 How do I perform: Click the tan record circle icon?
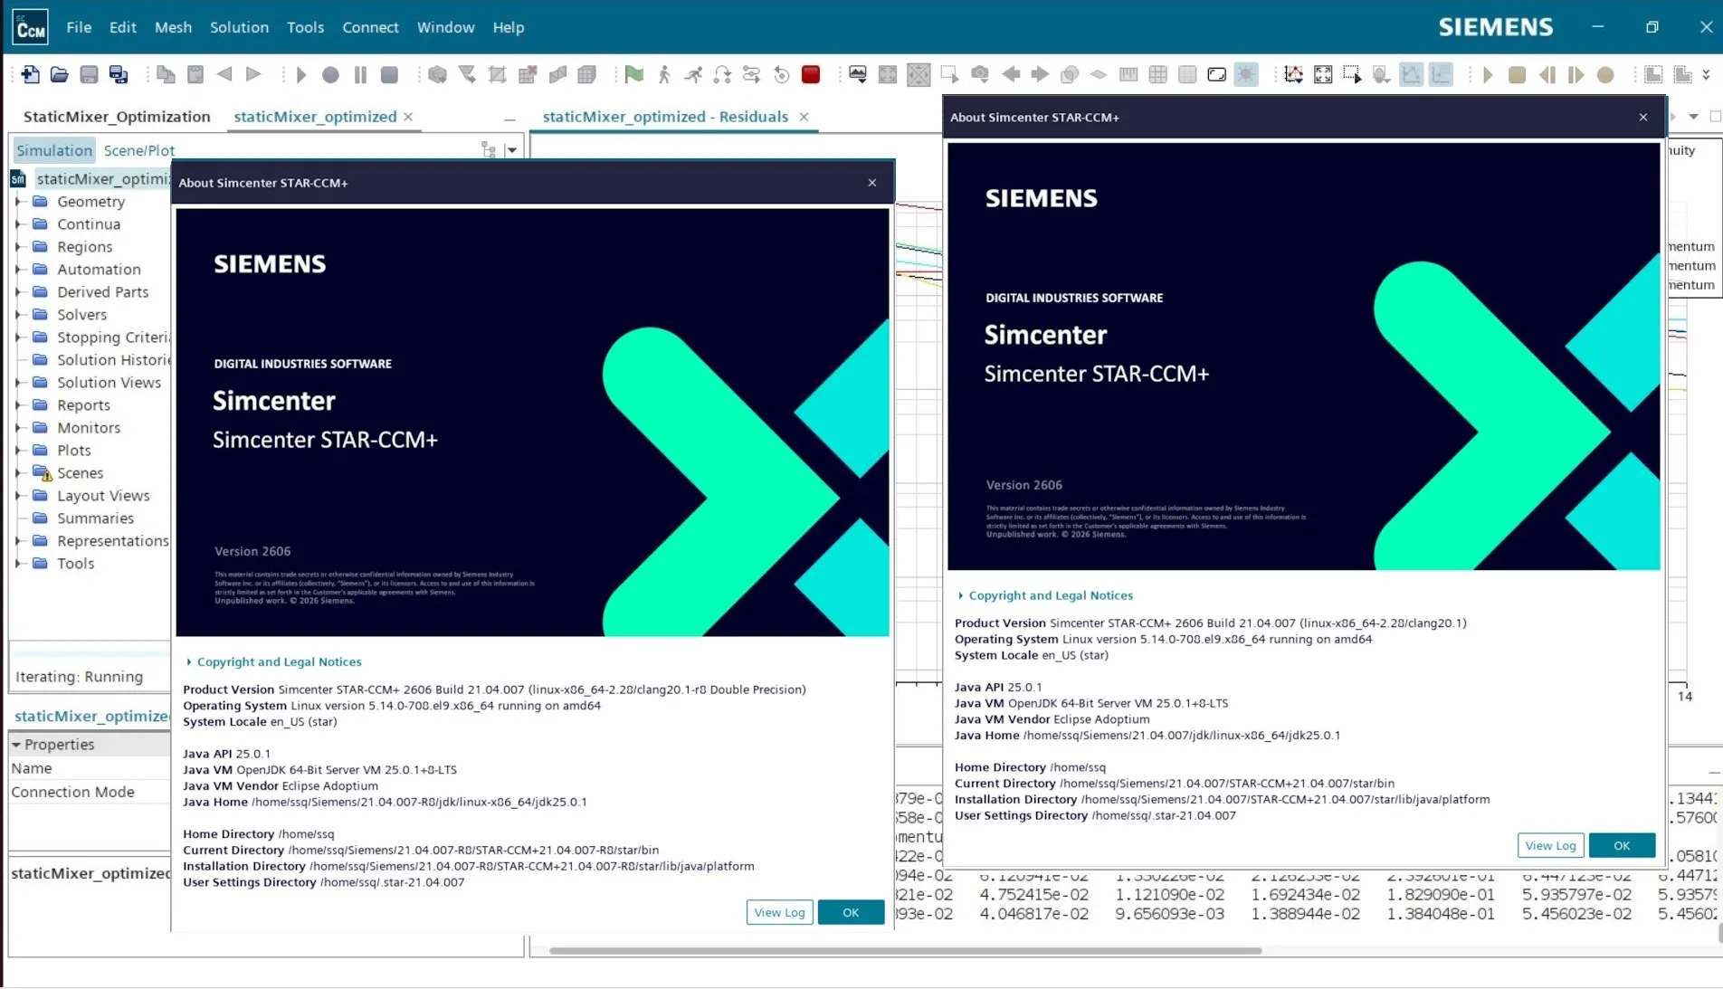pyautogui.click(x=1605, y=75)
